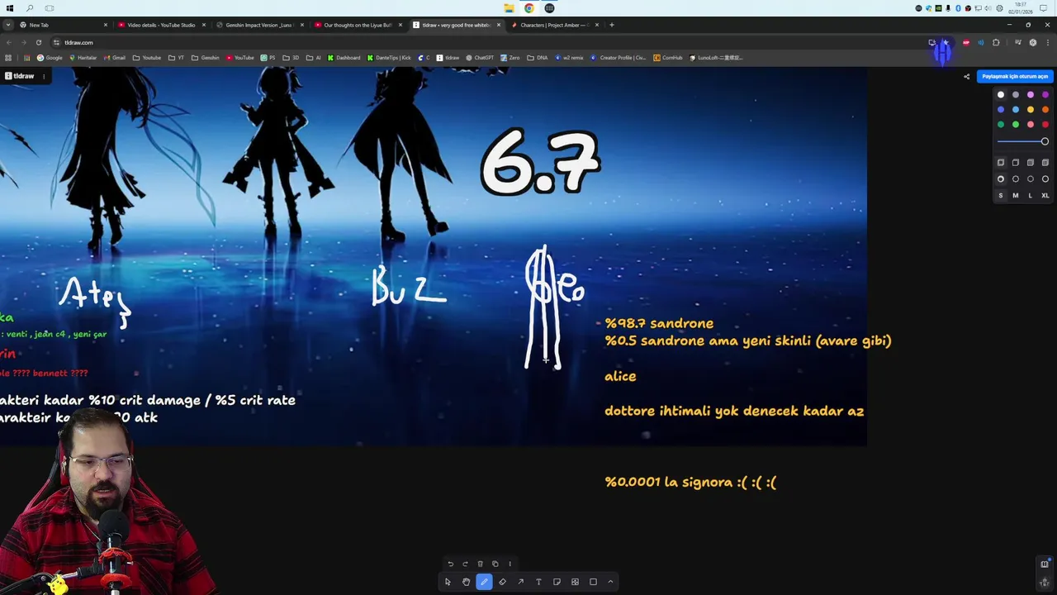Select the Draw pencil tool

(x=484, y=582)
